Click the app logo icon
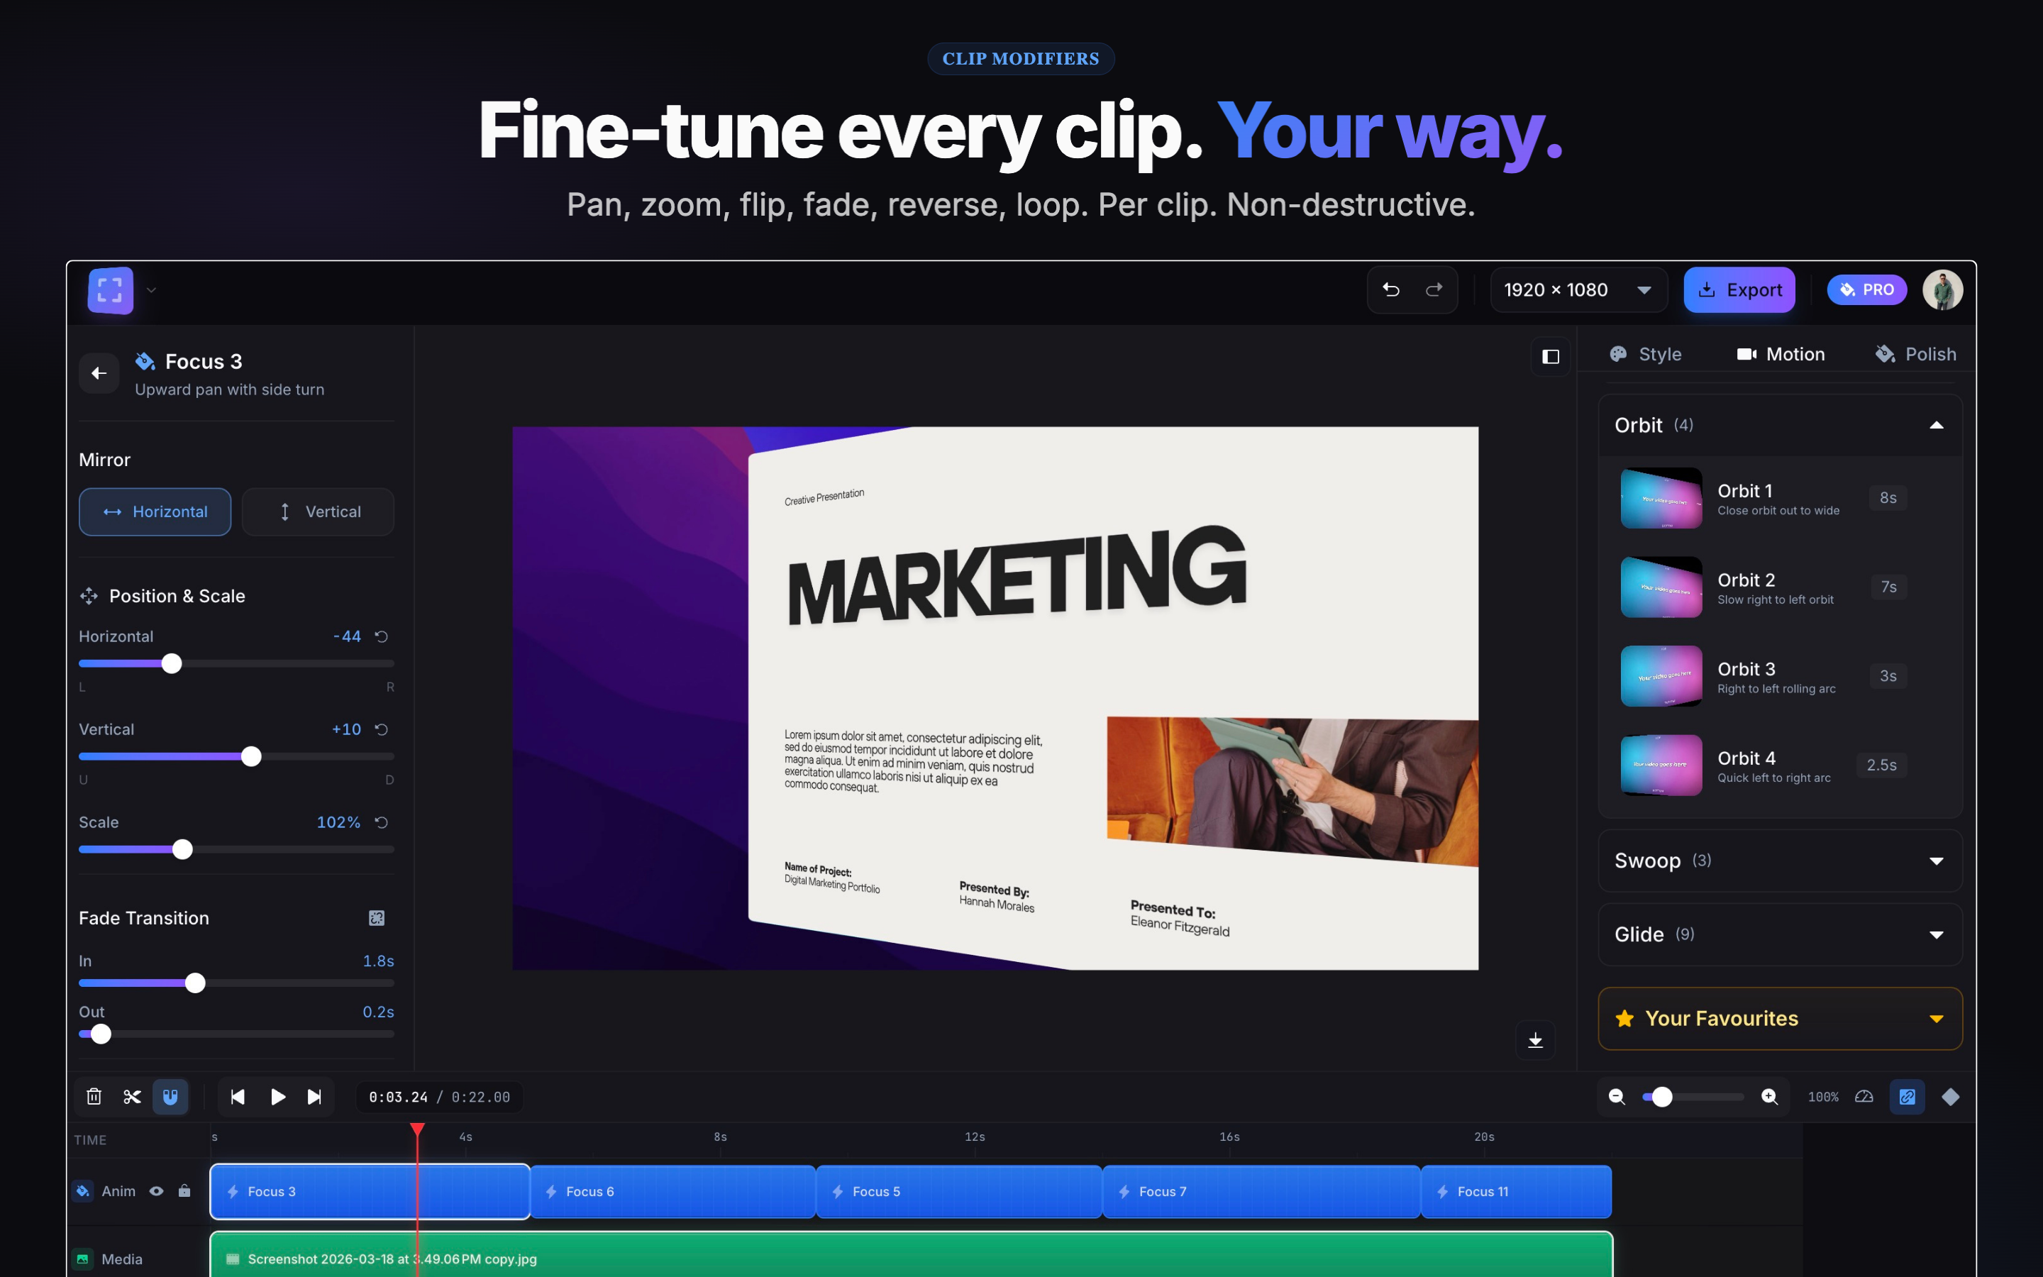The width and height of the screenshot is (2043, 1277). [111, 291]
